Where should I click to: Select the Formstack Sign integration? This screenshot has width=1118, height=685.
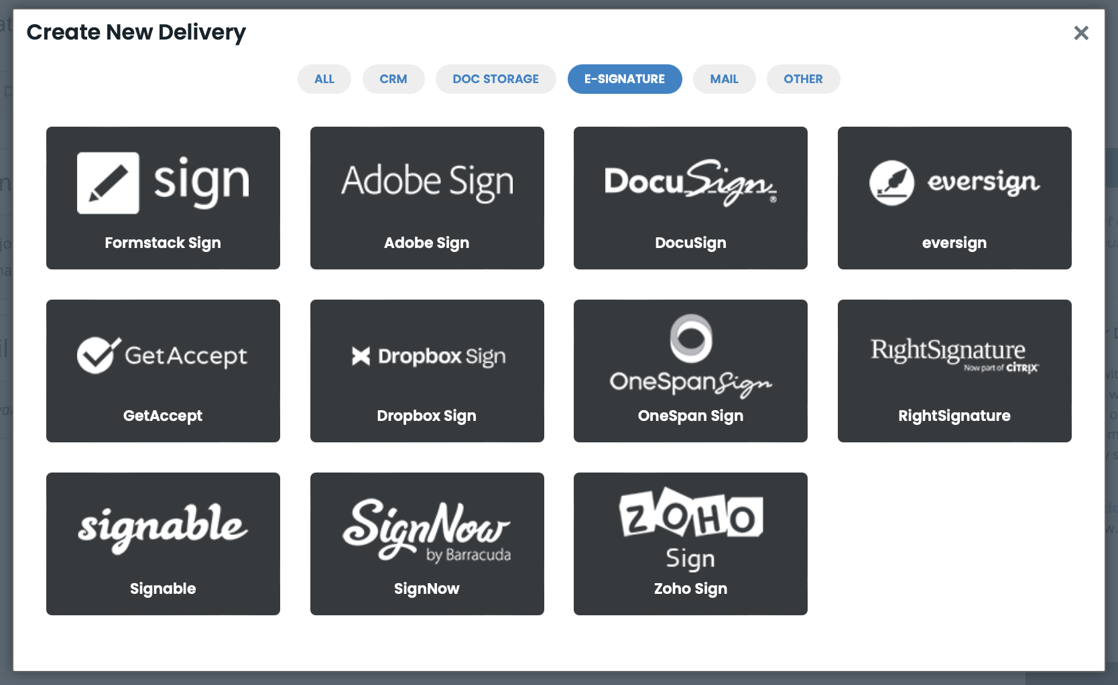point(163,198)
